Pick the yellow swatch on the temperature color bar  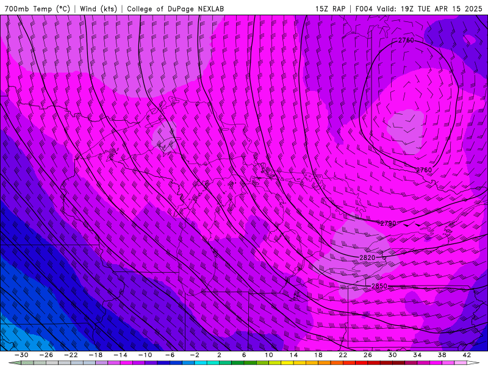click(x=287, y=363)
